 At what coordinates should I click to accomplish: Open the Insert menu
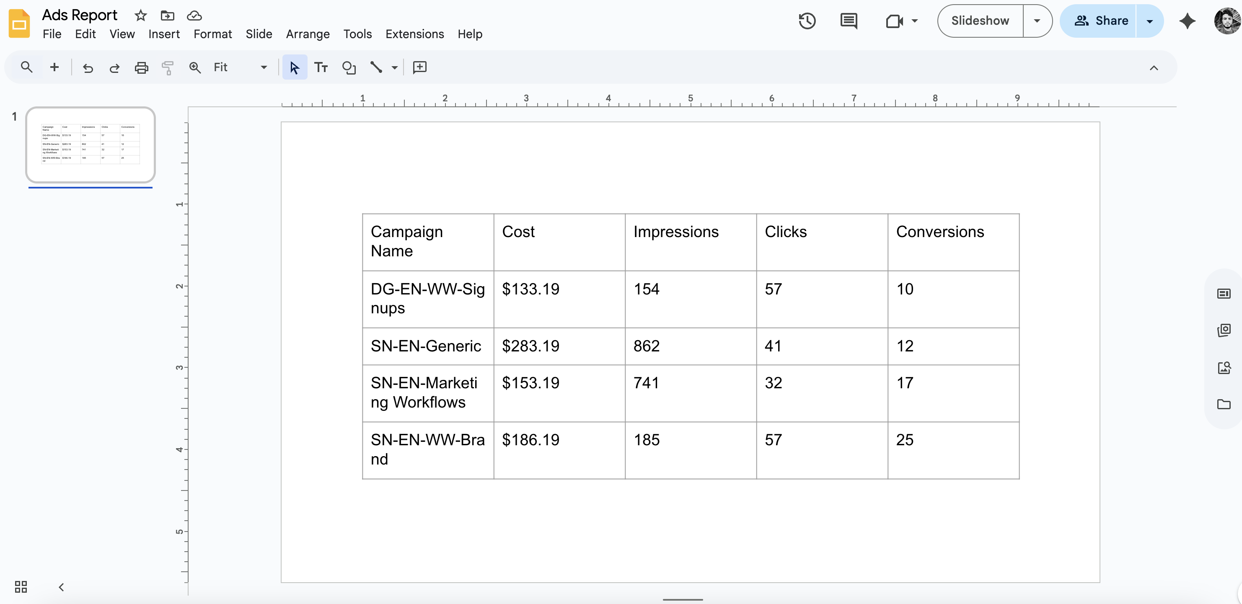[x=164, y=34]
